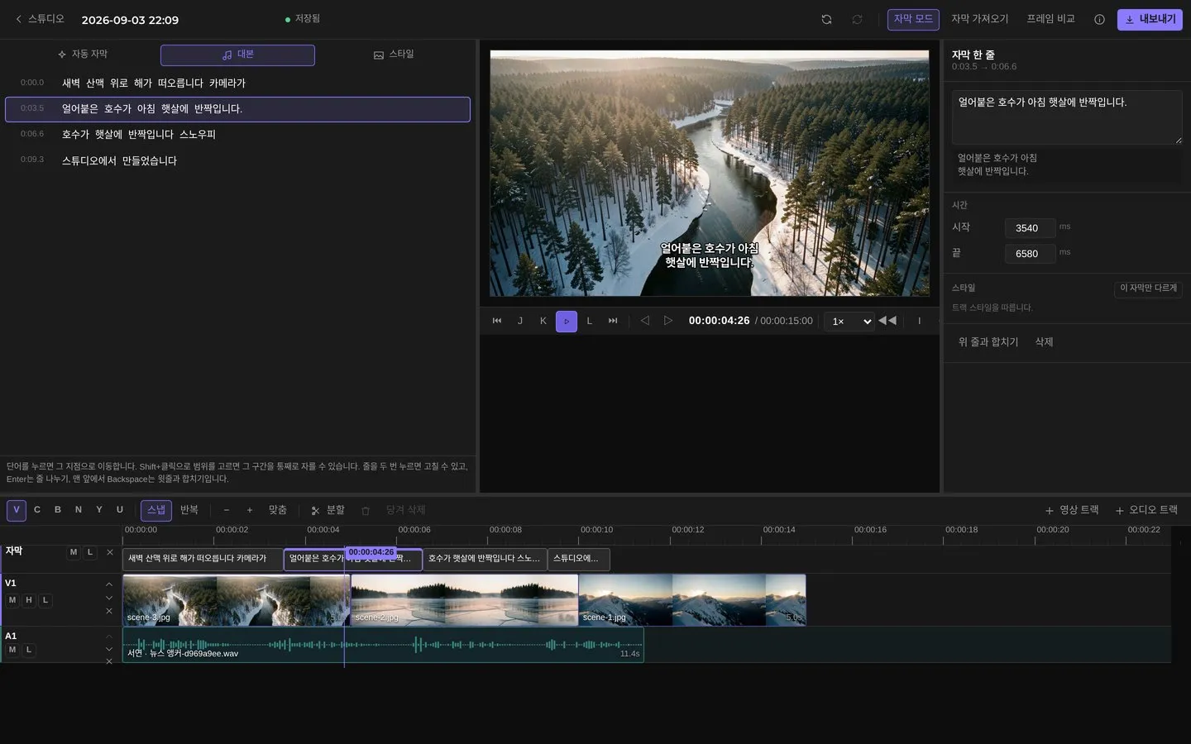This screenshot has width=1191, height=744.
Task: Click the 내보내기 export button
Action: click(x=1150, y=20)
